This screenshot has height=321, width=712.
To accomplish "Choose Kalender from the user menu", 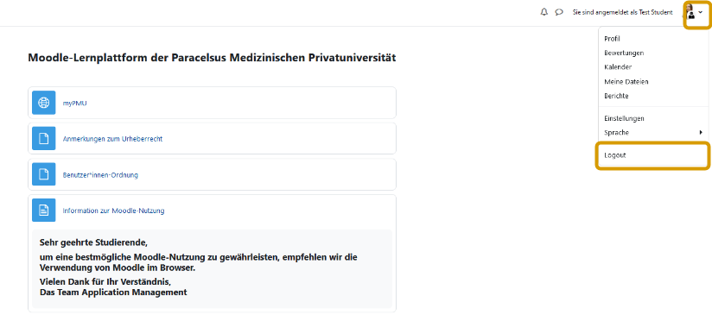I will tap(618, 66).
